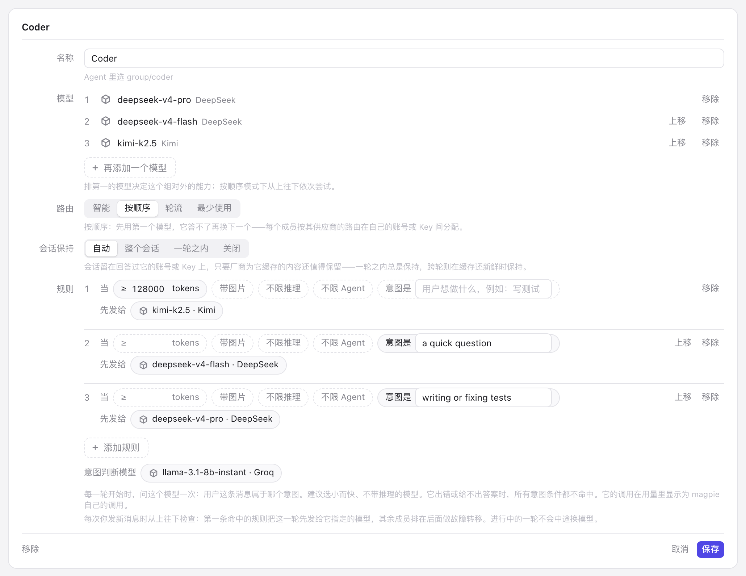This screenshot has width=746, height=576.
Task: Click the 意图是 label in rule 3
Action: 398,397
